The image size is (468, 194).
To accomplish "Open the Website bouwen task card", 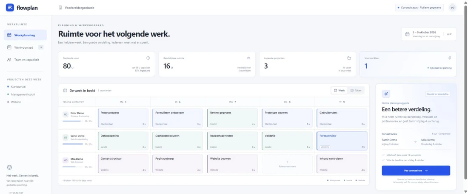I will pyautogui.click(x=232, y=164).
